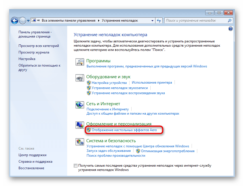Click the Подключение к Интернету link
Viewport: 244px width, 186px height.
[x=108, y=109]
